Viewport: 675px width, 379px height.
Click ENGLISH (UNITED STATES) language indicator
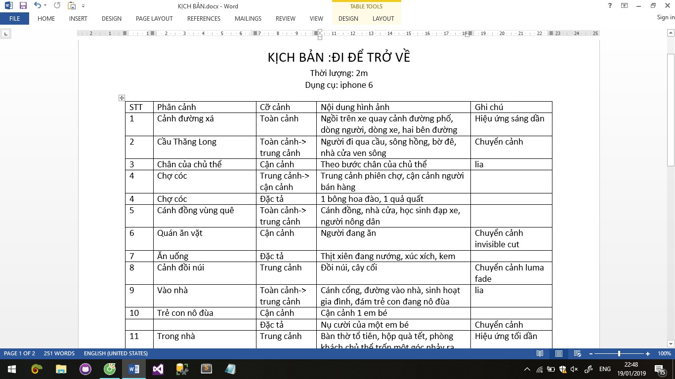[x=116, y=353]
